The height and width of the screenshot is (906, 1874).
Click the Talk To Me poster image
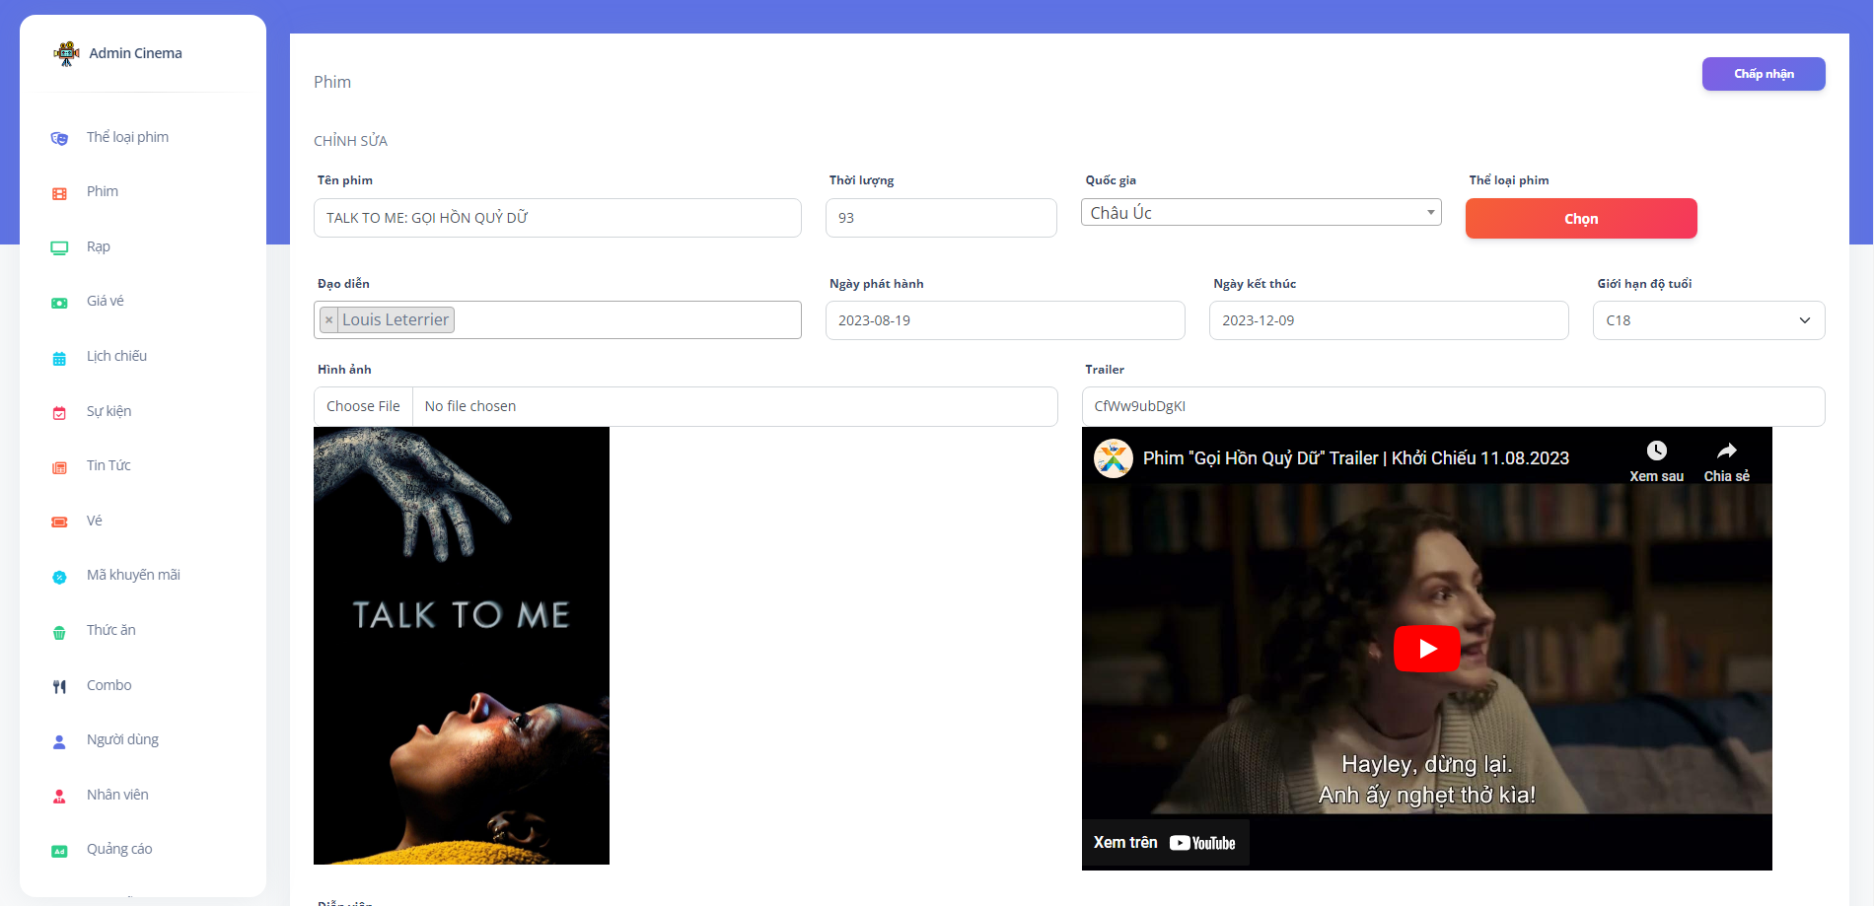[x=462, y=646]
